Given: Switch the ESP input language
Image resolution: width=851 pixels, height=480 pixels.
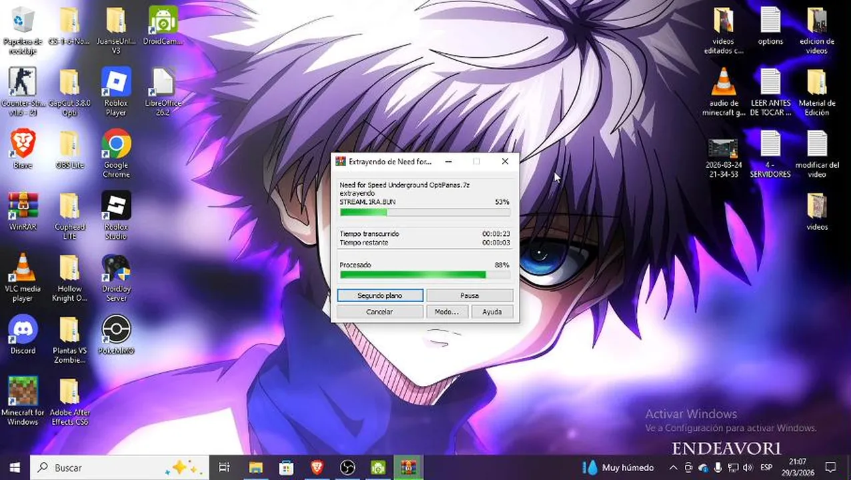Looking at the screenshot, I should 767,467.
